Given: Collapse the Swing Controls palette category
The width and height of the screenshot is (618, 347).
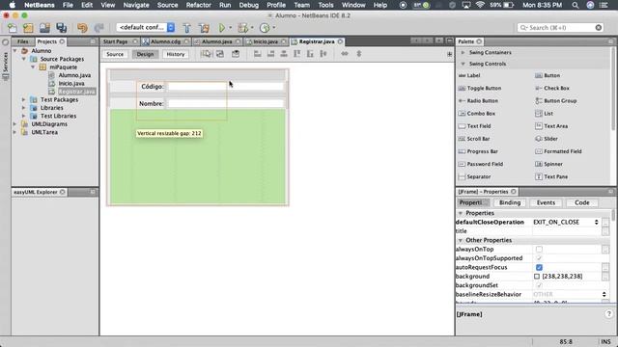Looking at the screenshot, I should point(463,64).
